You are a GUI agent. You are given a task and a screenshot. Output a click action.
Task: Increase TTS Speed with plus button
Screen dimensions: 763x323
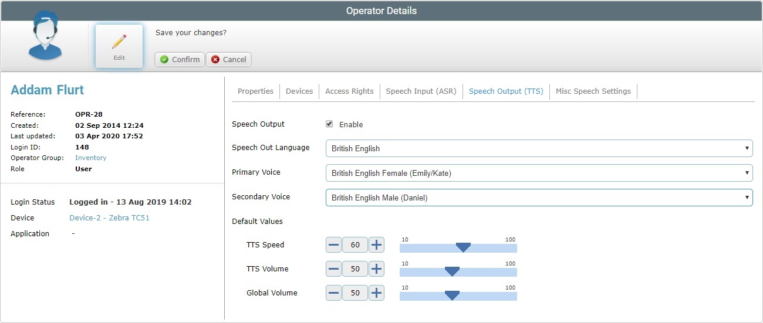[x=377, y=244]
